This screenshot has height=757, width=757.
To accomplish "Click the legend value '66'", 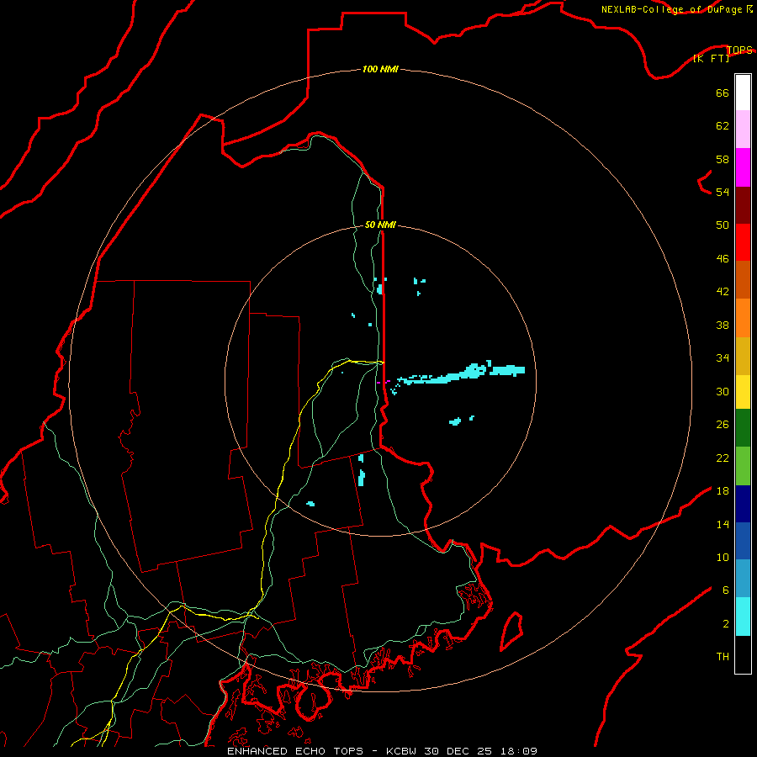I will (x=723, y=93).
